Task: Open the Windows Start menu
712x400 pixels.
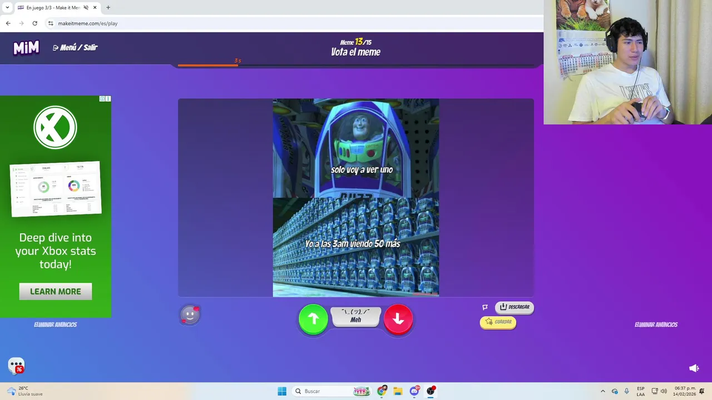Action: (282, 391)
